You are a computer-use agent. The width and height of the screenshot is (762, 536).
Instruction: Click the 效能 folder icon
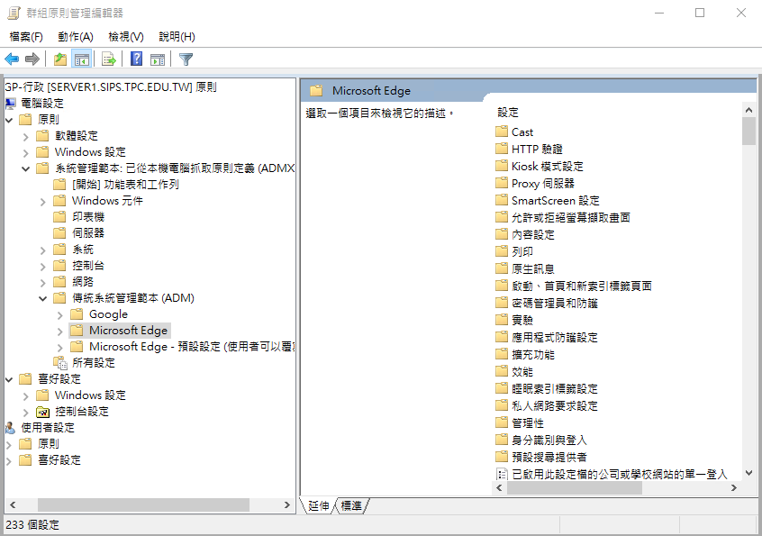pyautogui.click(x=502, y=371)
